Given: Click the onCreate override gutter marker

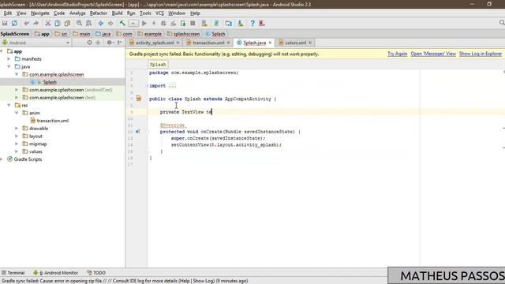Looking at the screenshot, I should pos(138,132).
